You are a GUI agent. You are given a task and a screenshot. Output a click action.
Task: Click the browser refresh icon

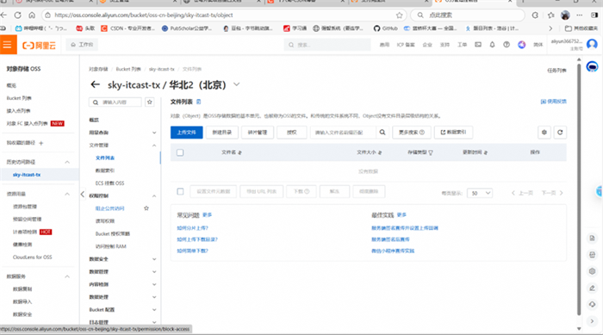coord(18,15)
